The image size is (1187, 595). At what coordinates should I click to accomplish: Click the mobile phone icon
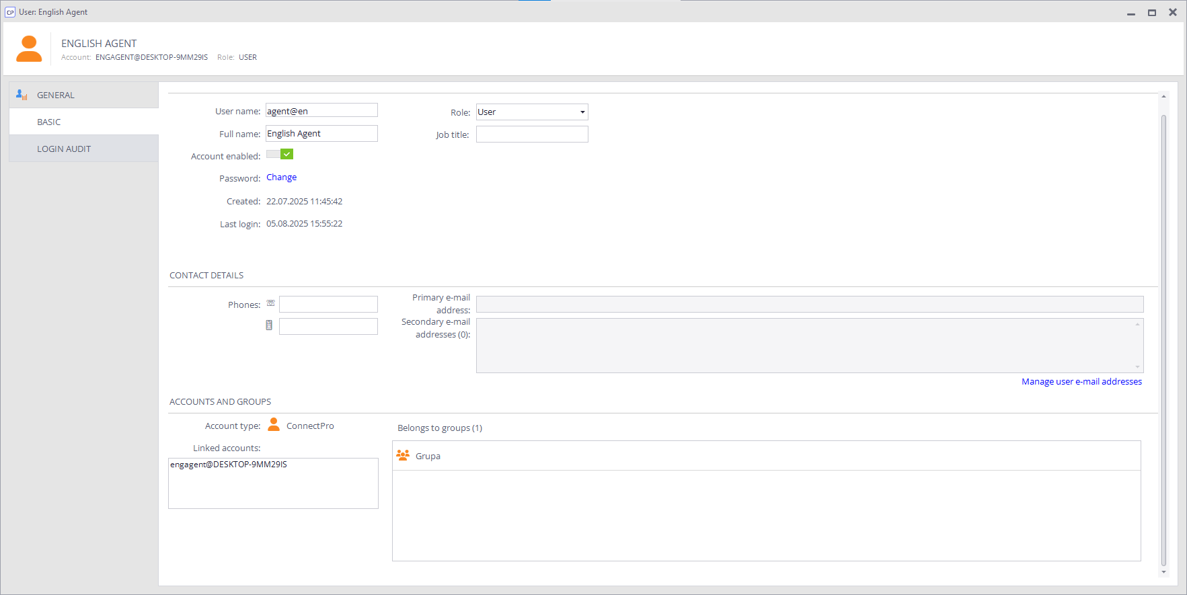[269, 325]
